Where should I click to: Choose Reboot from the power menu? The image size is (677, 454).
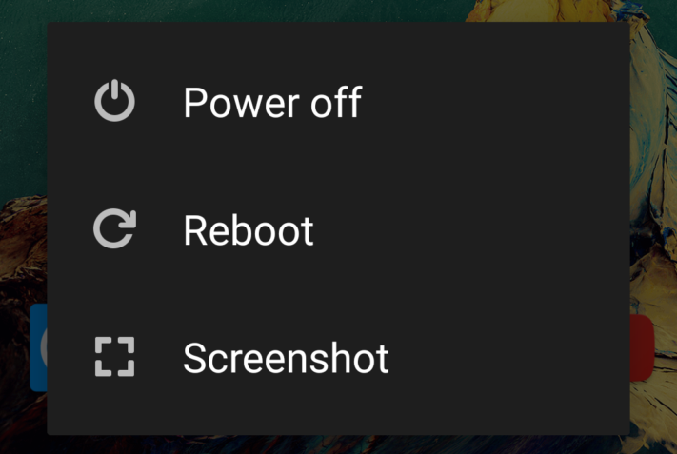(338, 229)
